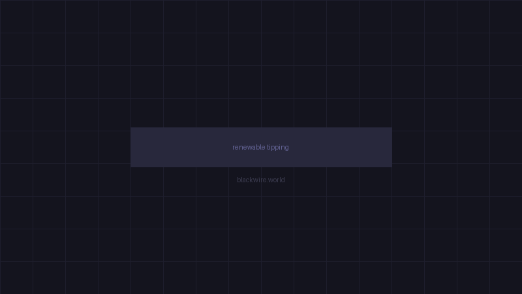The image size is (522, 294).
Task: Click the word 'tipping' in the bar
Action: pos(278,147)
